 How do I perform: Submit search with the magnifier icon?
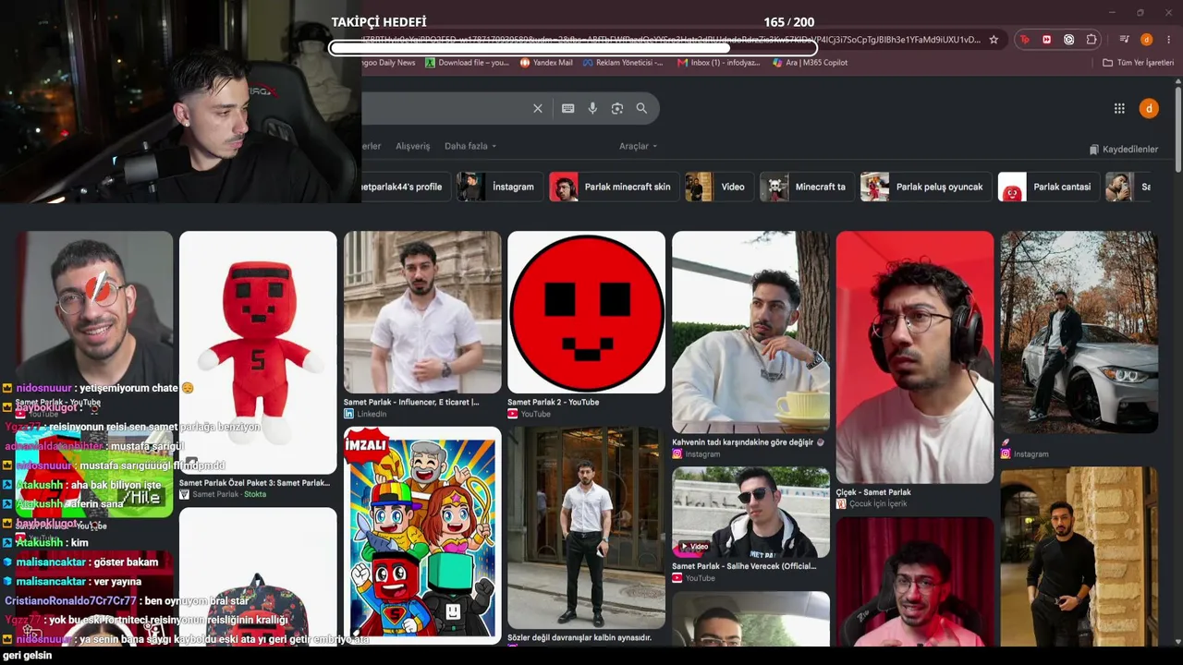tap(641, 108)
